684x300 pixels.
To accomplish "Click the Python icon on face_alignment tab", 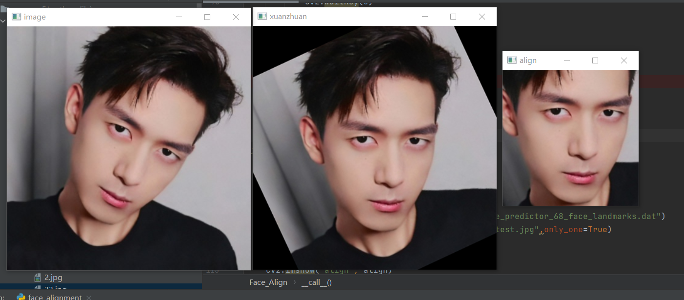I will click(x=21, y=297).
